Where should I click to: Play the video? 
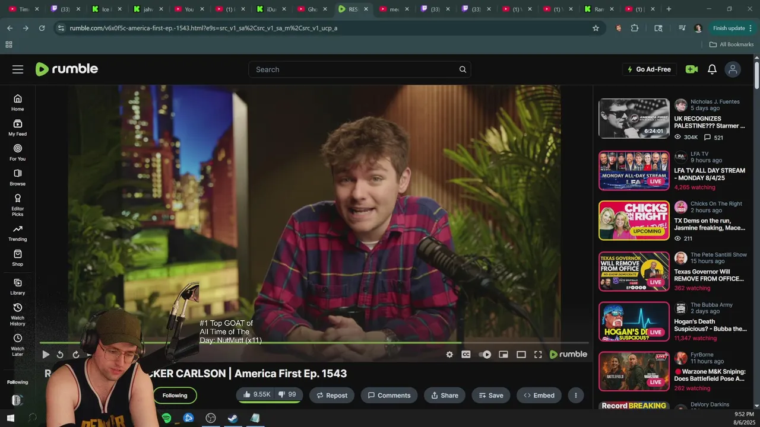click(x=46, y=355)
